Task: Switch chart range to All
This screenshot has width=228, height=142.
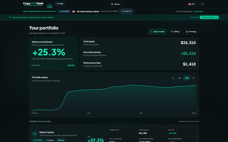Action: (193, 78)
